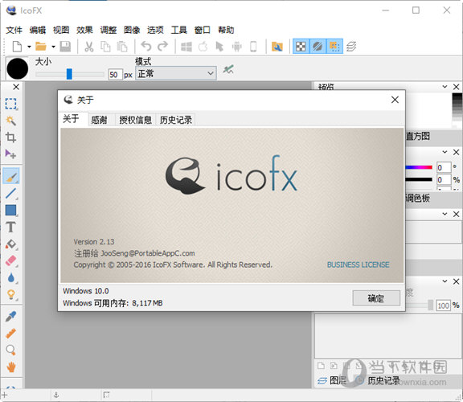Select the blur water drop tool
The image size is (463, 402).
pos(11,277)
